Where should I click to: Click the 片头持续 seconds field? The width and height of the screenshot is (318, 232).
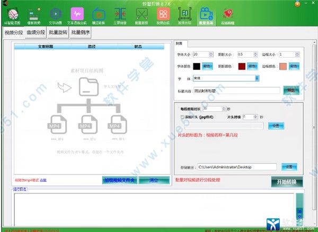pyautogui.click(x=248, y=117)
